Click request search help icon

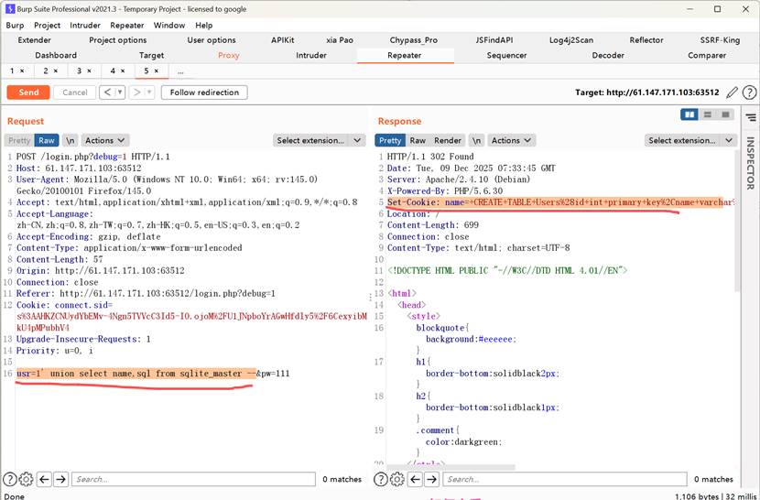(x=9, y=479)
